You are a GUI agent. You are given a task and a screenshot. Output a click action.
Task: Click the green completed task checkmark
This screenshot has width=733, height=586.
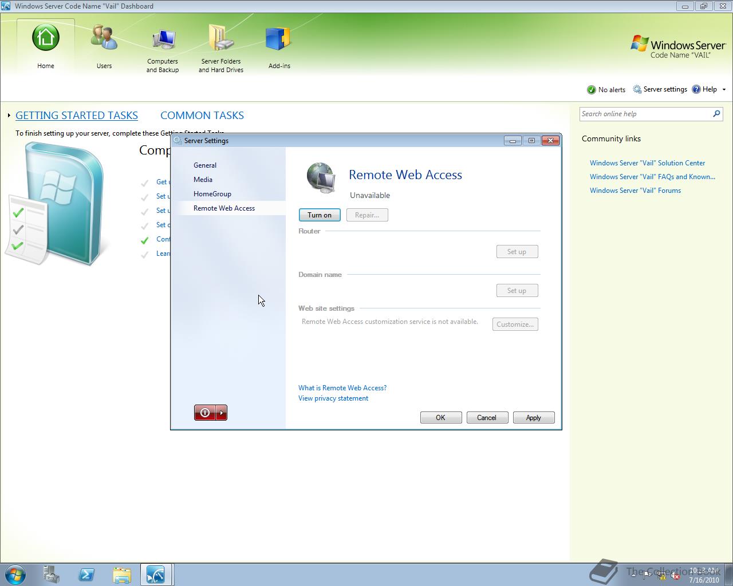click(x=144, y=240)
